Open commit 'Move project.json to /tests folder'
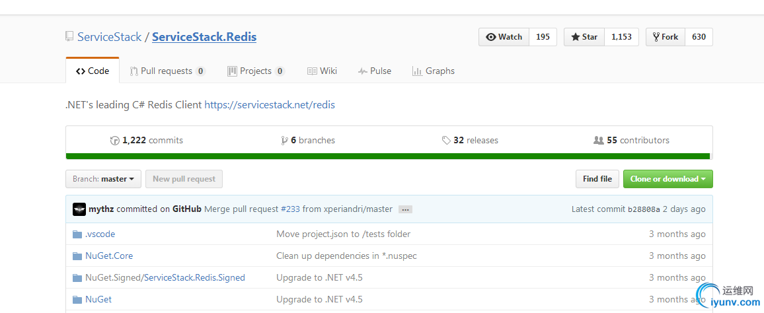The height and width of the screenshot is (313, 764). (344, 234)
